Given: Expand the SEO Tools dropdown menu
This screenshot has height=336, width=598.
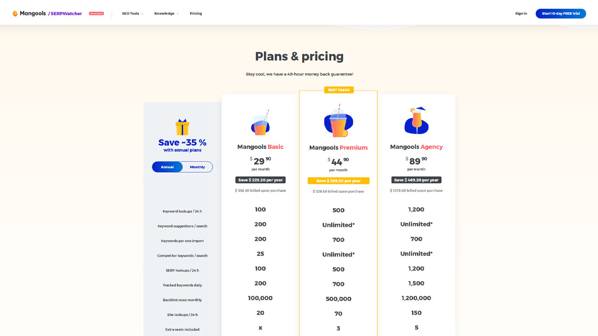Looking at the screenshot, I should (x=133, y=14).
